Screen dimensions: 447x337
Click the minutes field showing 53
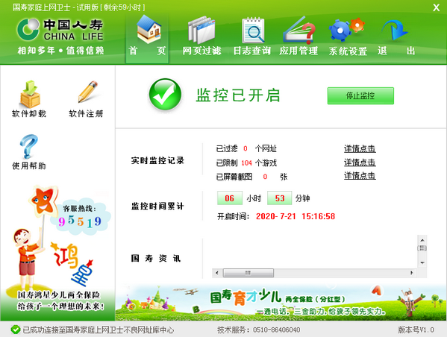point(279,198)
